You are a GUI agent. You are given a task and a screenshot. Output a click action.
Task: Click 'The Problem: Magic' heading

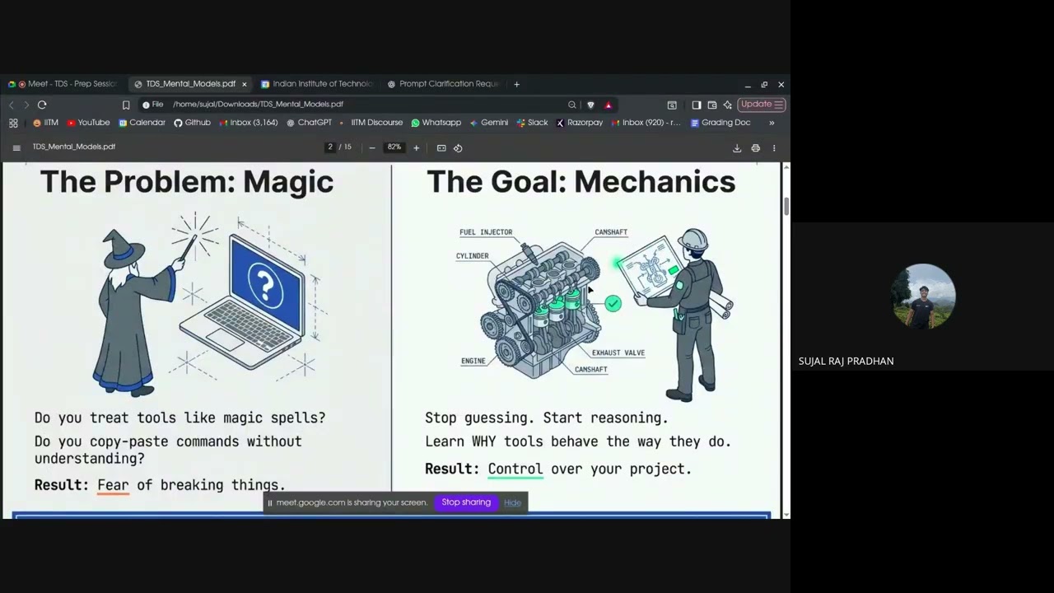pyautogui.click(x=187, y=182)
